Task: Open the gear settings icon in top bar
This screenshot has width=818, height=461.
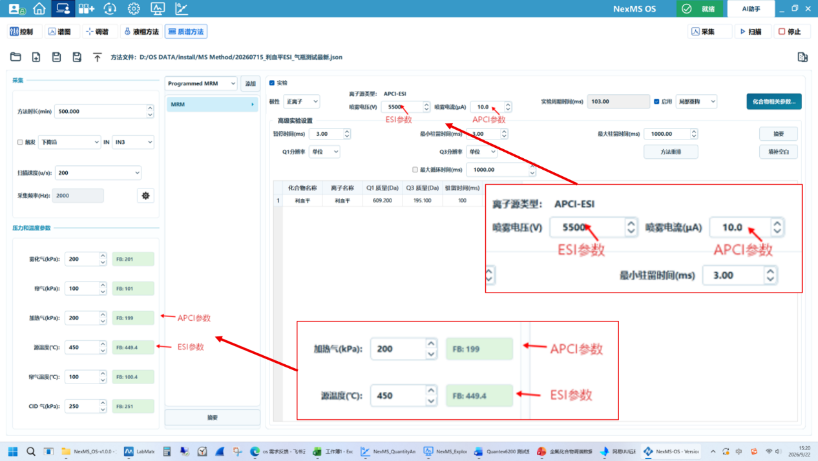Action: point(134,9)
